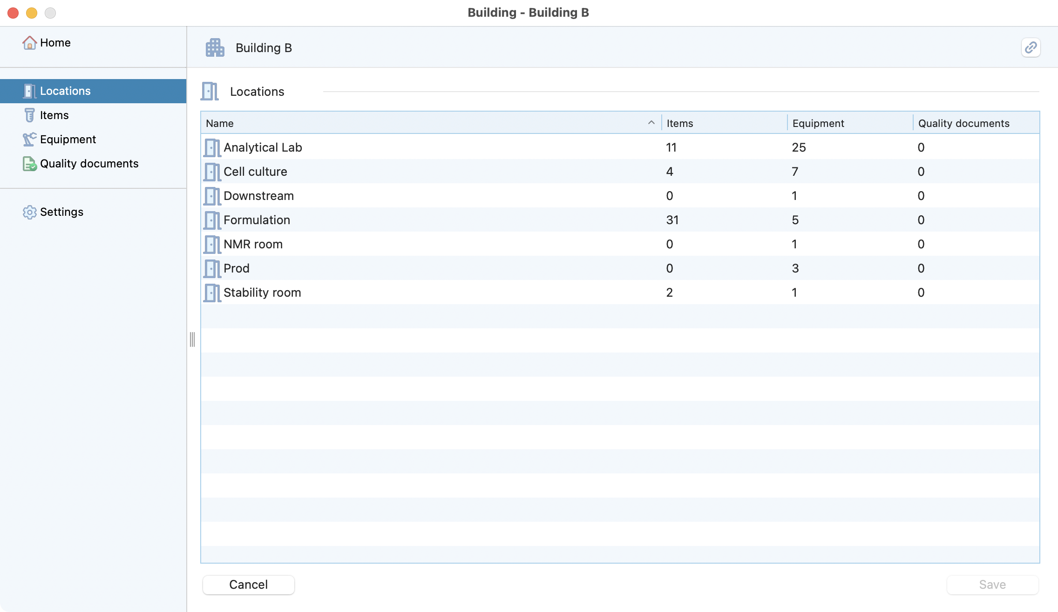Click the door icon beside Downstream

click(212, 196)
